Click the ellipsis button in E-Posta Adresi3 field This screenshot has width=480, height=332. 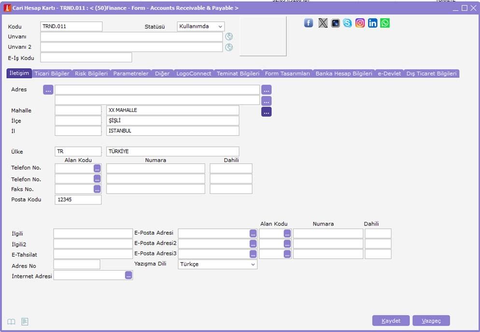point(253,254)
